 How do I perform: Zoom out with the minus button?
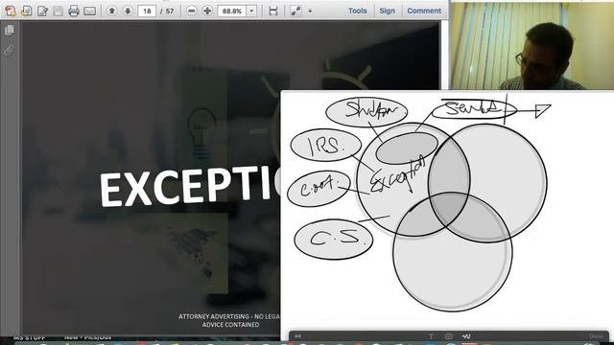pyautogui.click(x=192, y=11)
